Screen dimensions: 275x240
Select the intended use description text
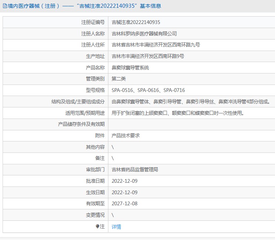tap(178, 113)
